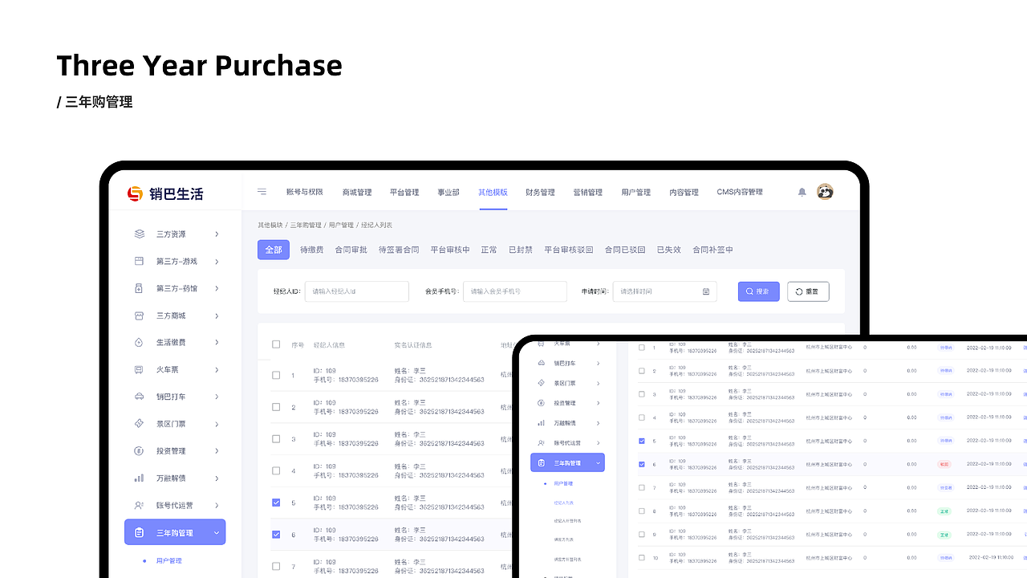Click the 生活缴费 droplet icon

tap(139, 343)
